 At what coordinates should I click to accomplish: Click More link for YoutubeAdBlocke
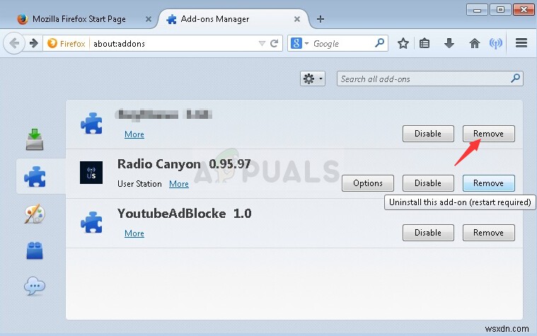pos(134,233)
